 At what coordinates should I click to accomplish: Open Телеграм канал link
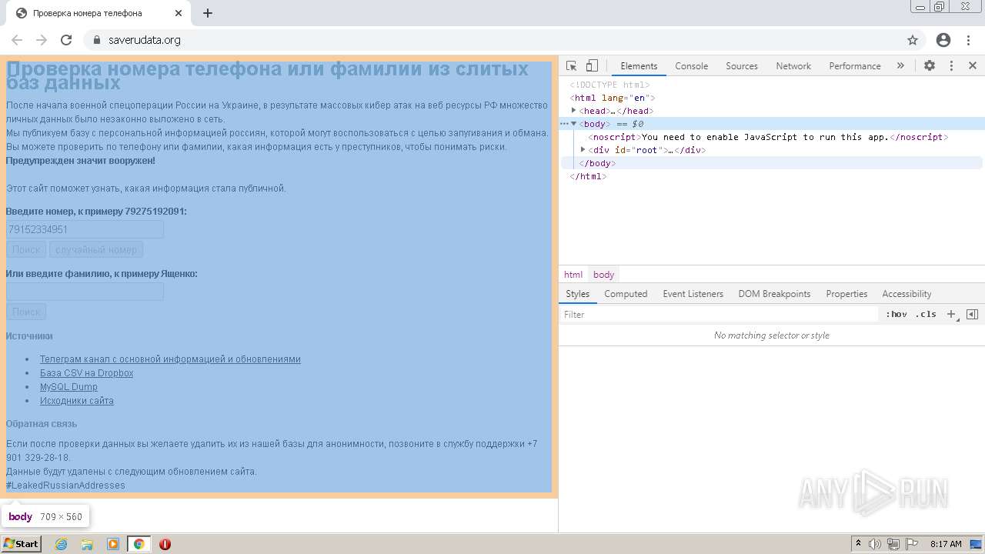(x=170, y=359)
